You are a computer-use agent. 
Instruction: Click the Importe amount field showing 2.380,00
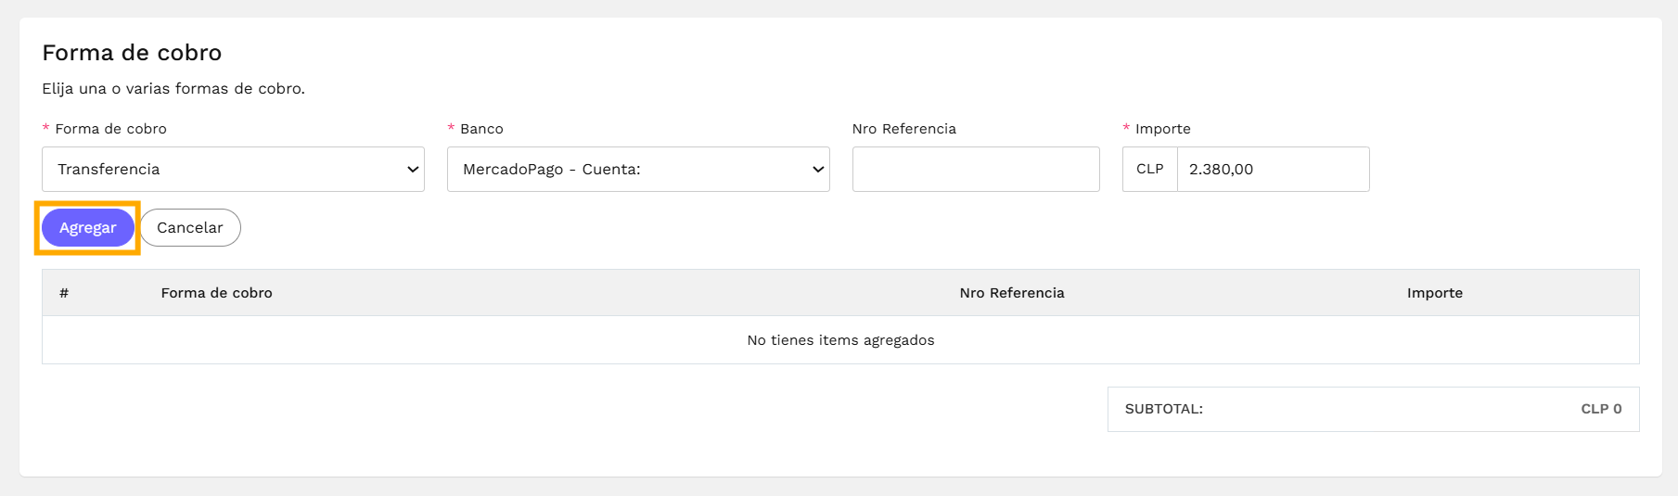[1273, 169]
